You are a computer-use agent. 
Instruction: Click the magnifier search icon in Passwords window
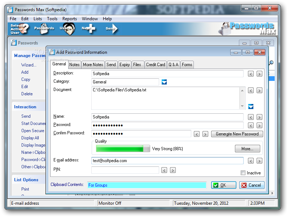(x=271, y=63)
